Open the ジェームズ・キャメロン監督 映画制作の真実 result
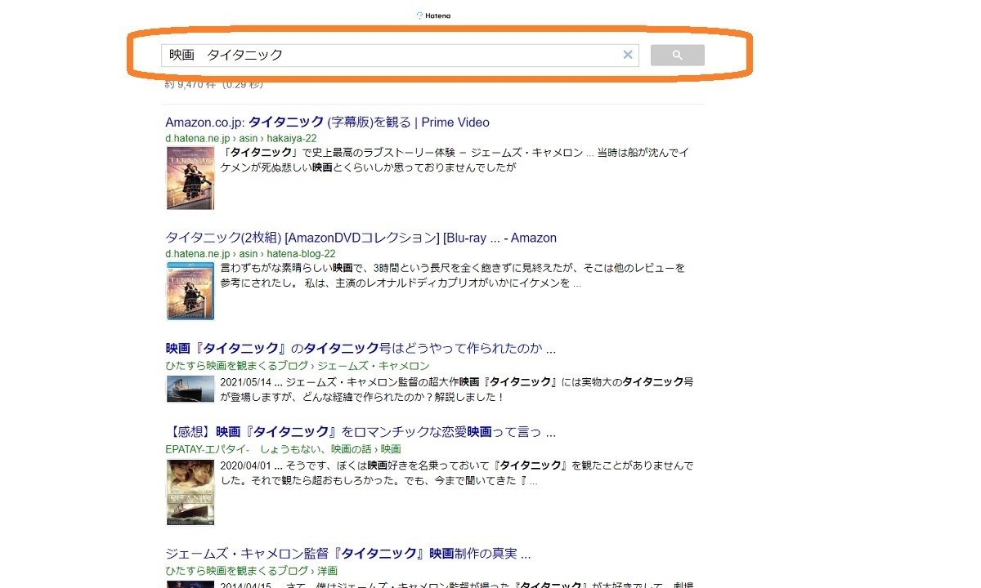This screenshot has height=588, width=981. pos(347,553)
